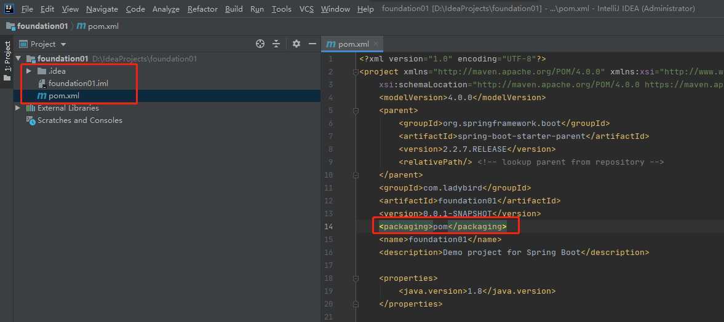Image resolution: width=724 pixels, height=322 pixels.
Task: Fold the properties element on line 18
Action: coord(356,278)
